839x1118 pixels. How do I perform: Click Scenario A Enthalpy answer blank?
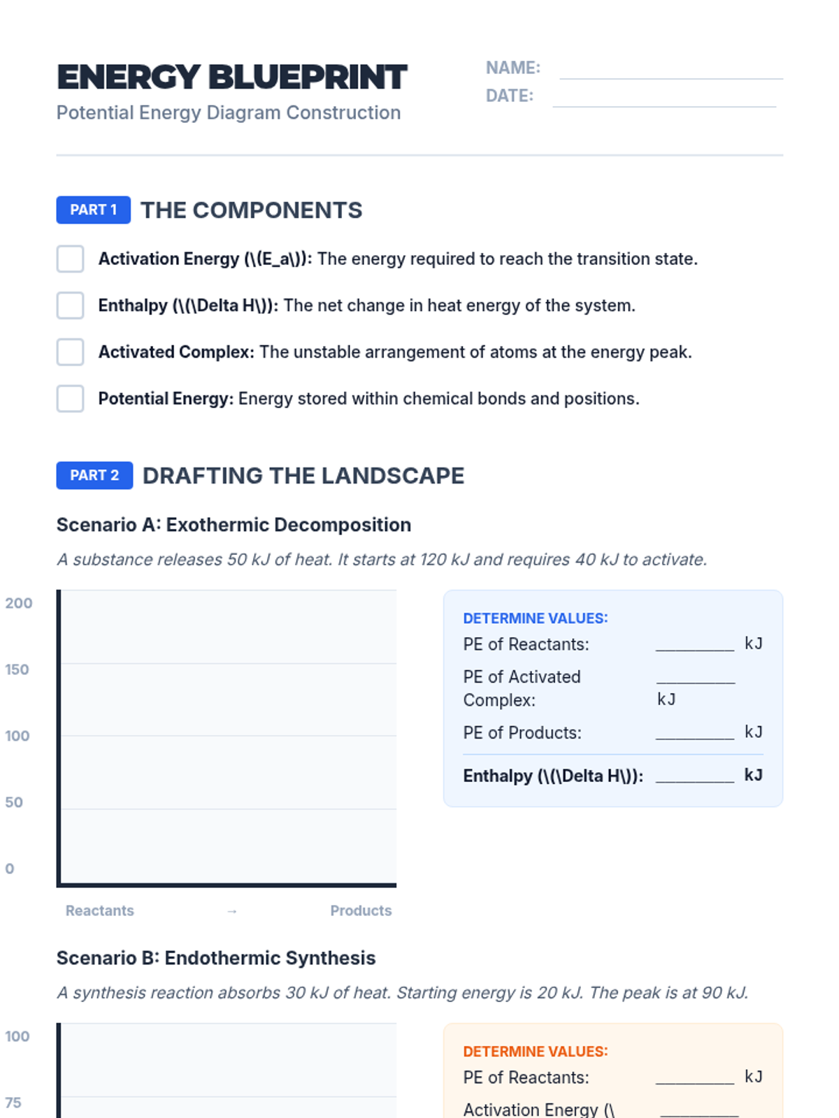tap(694, 775)
